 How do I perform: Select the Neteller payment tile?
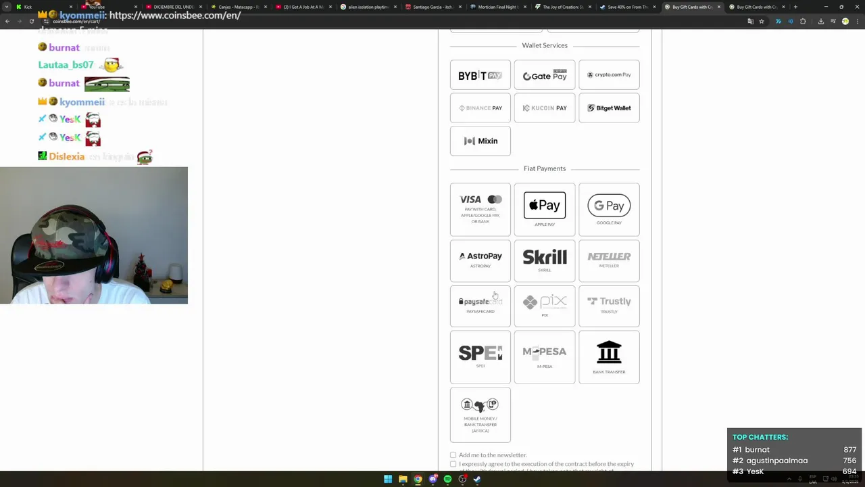pyautogui.click(x=609, y=260)
